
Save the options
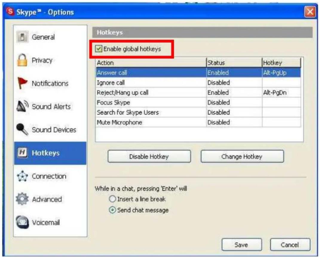[x=242, y=244]
